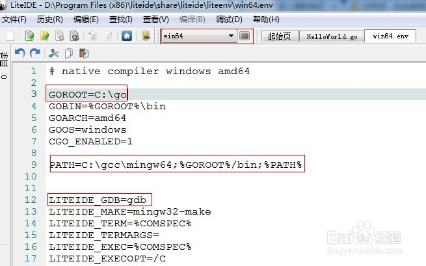
Task: Redo the last edit
Action: coord(35,53)
